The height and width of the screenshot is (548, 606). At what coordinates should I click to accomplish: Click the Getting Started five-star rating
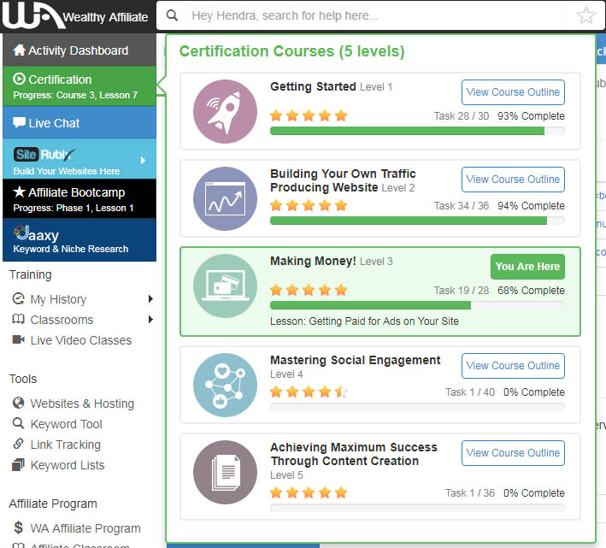tap(309, 115)
